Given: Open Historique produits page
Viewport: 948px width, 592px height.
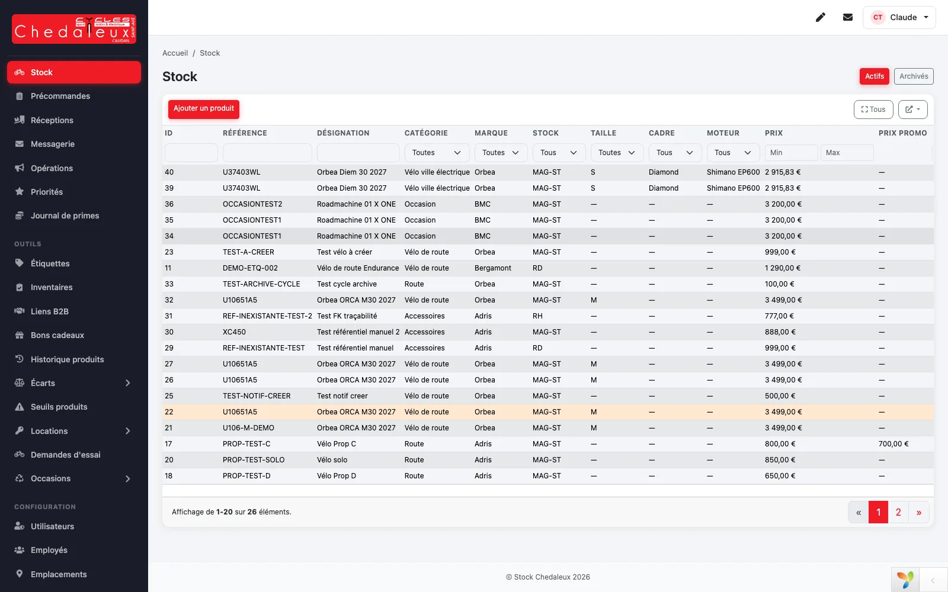Looking at the screenshot, I should point(74,359).
